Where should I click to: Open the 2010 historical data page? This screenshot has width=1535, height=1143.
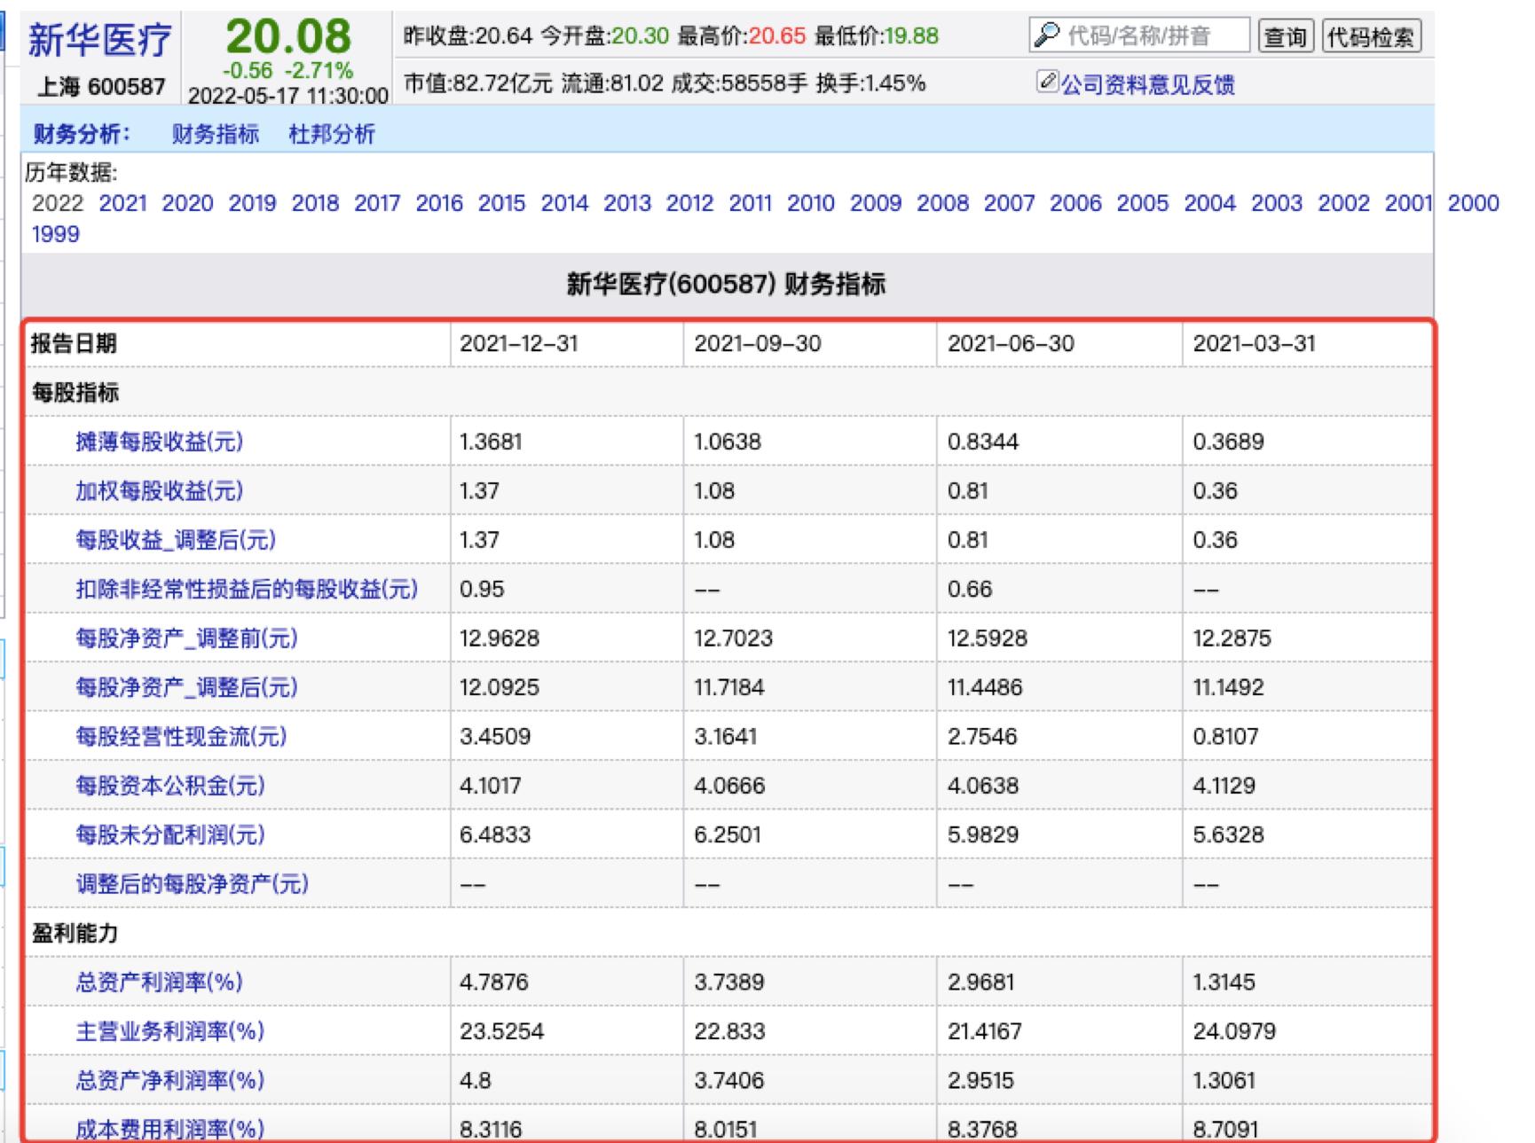point(814,203)
